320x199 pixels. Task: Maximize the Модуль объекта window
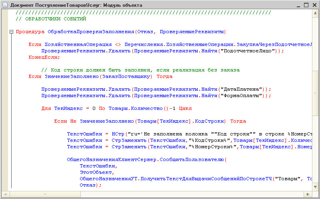pos(306,5)
